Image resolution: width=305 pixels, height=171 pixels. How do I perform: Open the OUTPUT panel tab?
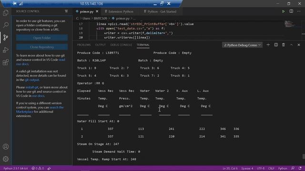point(101,45)
